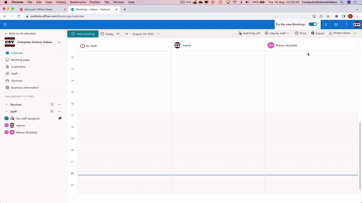This screenshot has width=362, height=203.
Task: Expand the Services filter section
Action: click(x=7, y=105)
